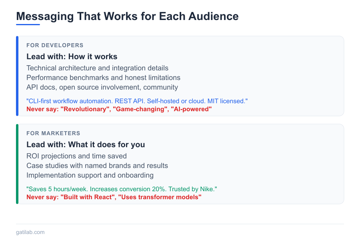Select "Implementation support and onboarding" text

[90, 175]
